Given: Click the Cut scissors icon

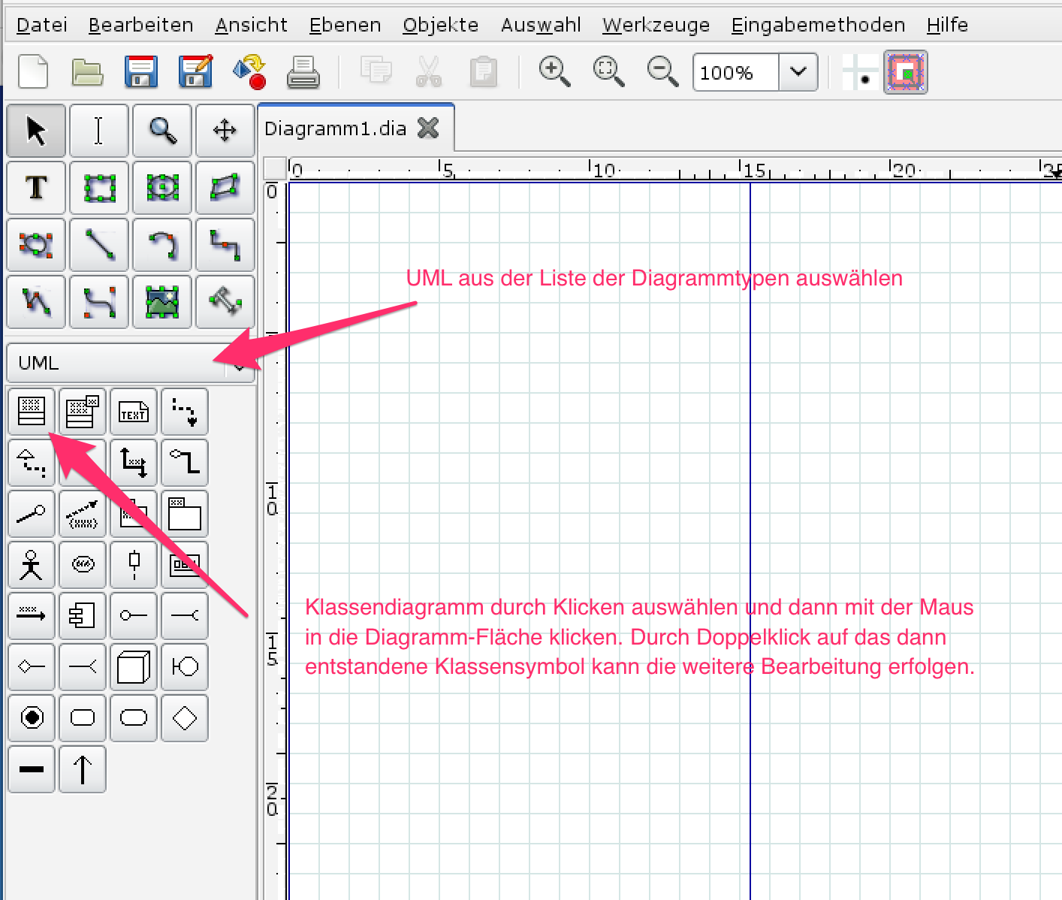Looking at the screenshot, I should (x=429, y=72).
